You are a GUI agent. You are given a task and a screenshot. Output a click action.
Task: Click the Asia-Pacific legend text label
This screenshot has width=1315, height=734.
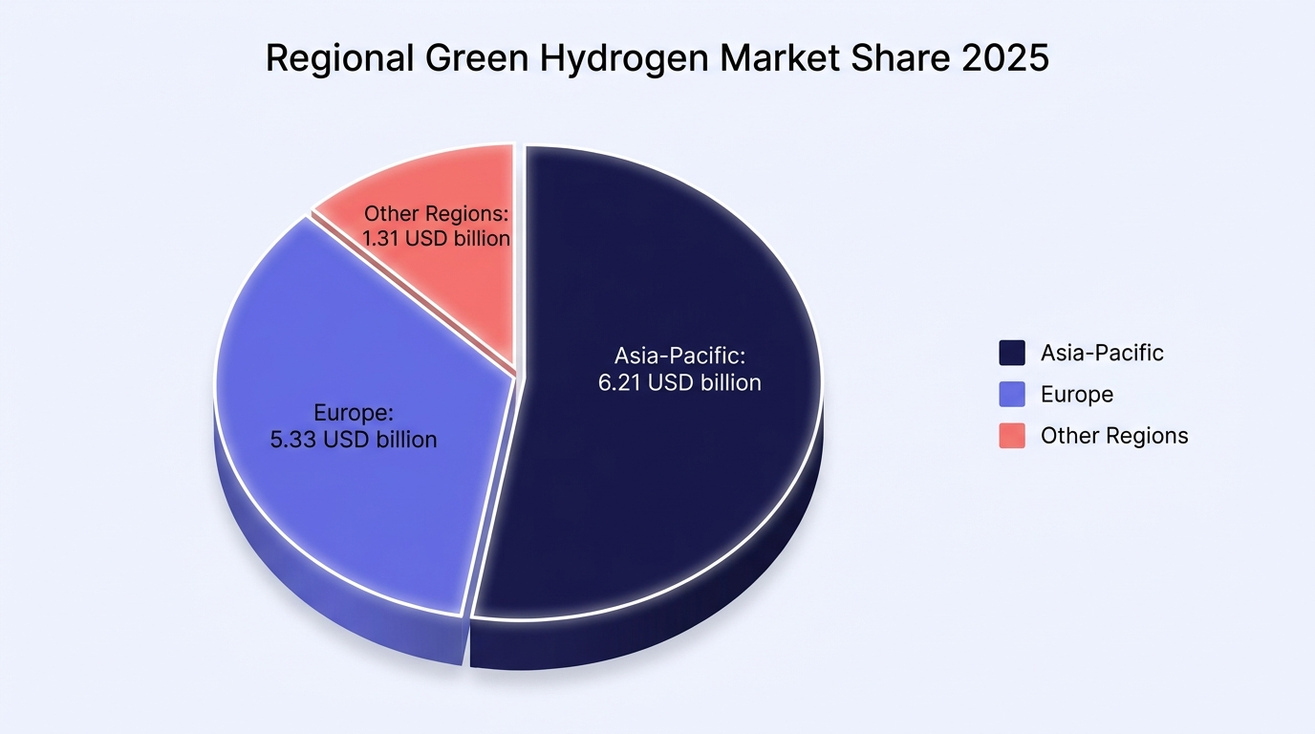1102,353
